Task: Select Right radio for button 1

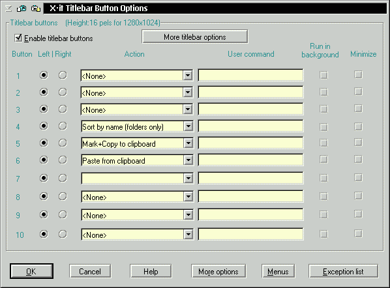Action: (x=63, y=75)
